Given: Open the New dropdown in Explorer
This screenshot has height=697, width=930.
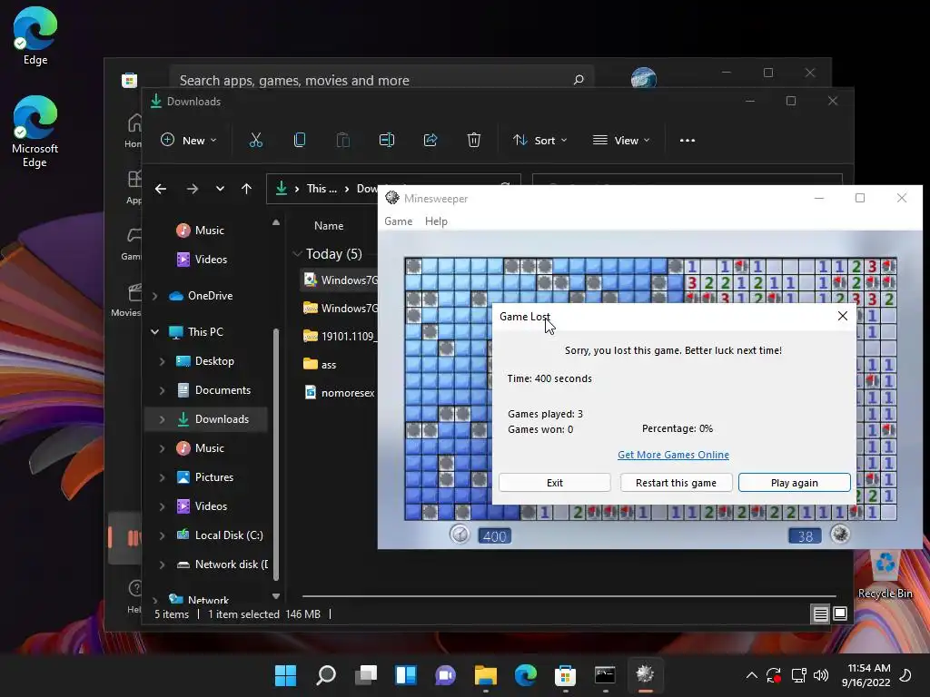Looking at the screenshot, I should [x=189, y=141].
